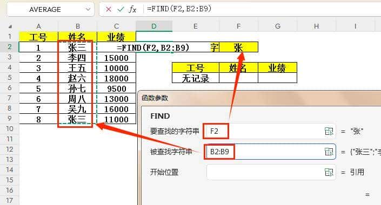Viewport: 381px width, 205px height.
Task: Select column D header
Action: pos(154,26)
